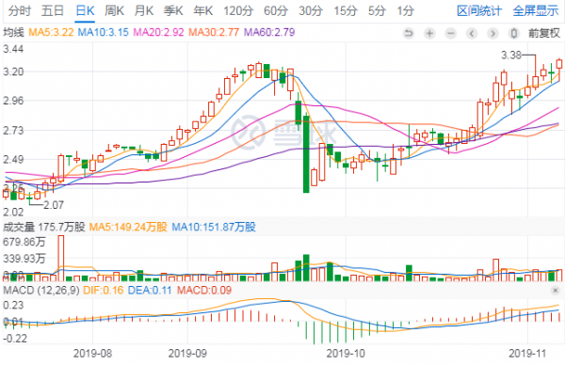Zoom out with the minus icon
This screenshot has width=565, height=365.
point(450,34)
